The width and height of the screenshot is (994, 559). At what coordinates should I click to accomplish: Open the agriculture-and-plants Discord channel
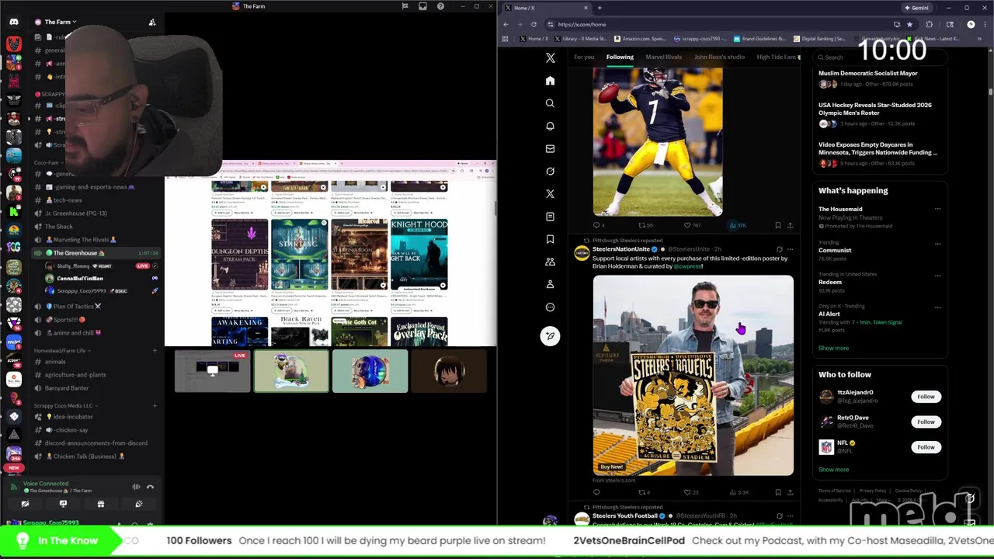[x=75, y=375]
